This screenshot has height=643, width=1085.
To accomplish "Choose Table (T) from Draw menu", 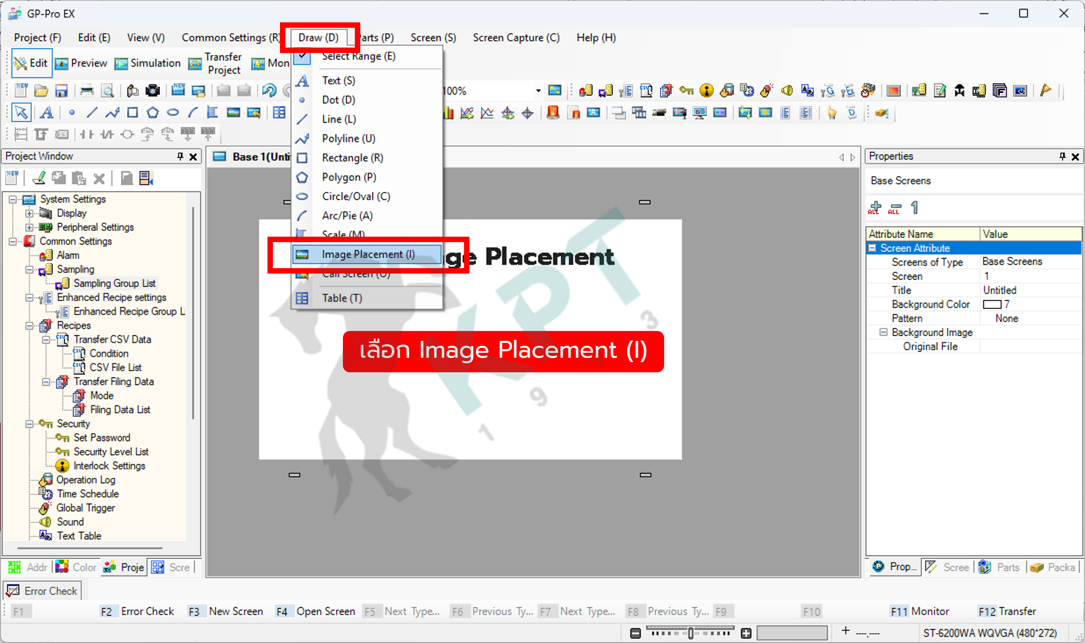I will [367, 298].
